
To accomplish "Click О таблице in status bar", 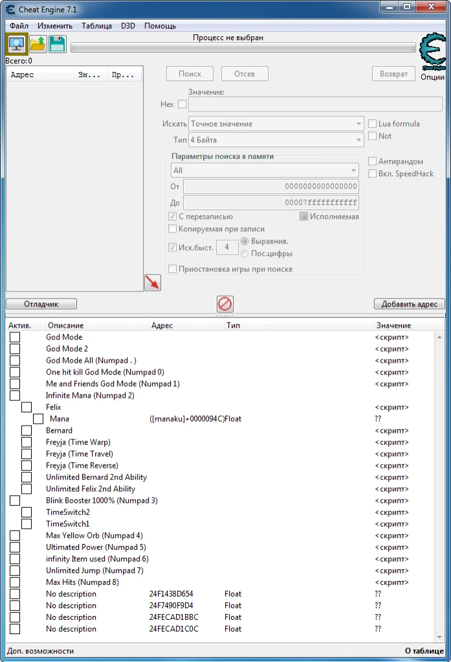I will tap(424, 650).
